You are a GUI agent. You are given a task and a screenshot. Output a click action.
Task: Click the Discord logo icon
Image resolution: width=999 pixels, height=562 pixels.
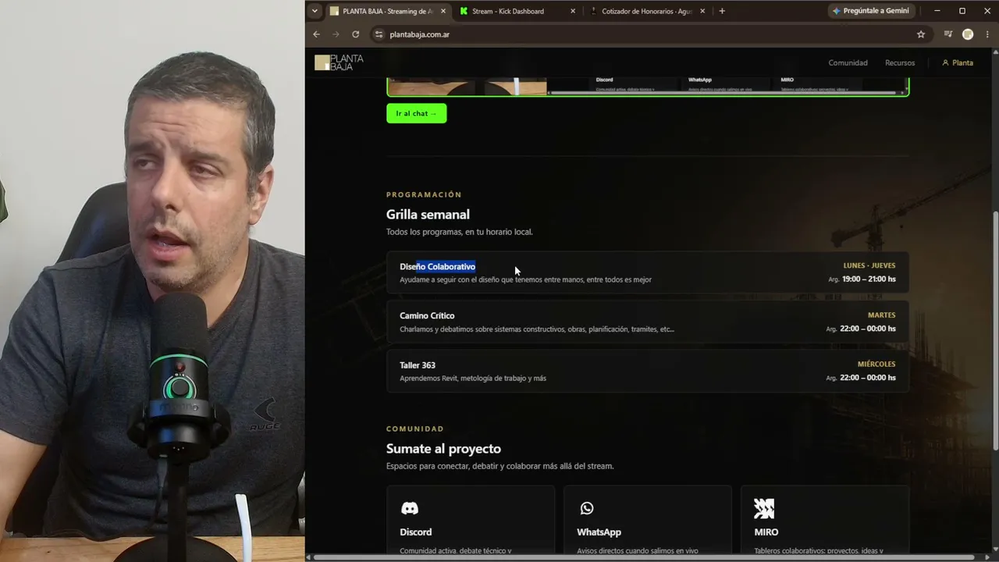click(410, 509)
